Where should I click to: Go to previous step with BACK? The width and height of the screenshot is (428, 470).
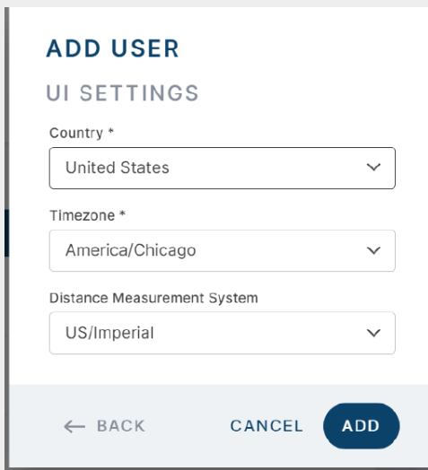(x=105, y=426)
